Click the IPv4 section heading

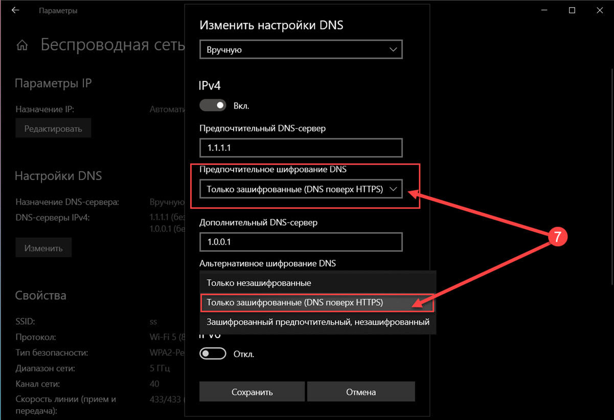[210, 85]
